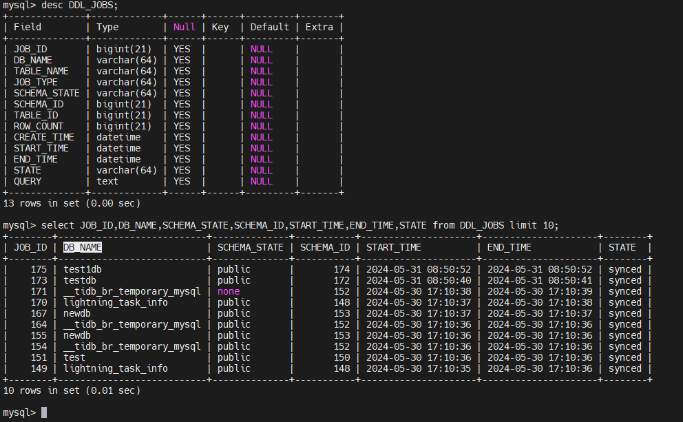Select the SCHEMA_STATE result column header
Viewport: 683px width, 422px height.
coord(251,247)
